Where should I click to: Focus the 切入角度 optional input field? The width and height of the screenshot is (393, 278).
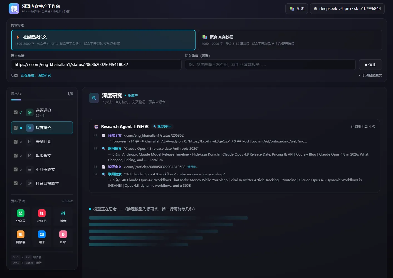coord(270,65)
